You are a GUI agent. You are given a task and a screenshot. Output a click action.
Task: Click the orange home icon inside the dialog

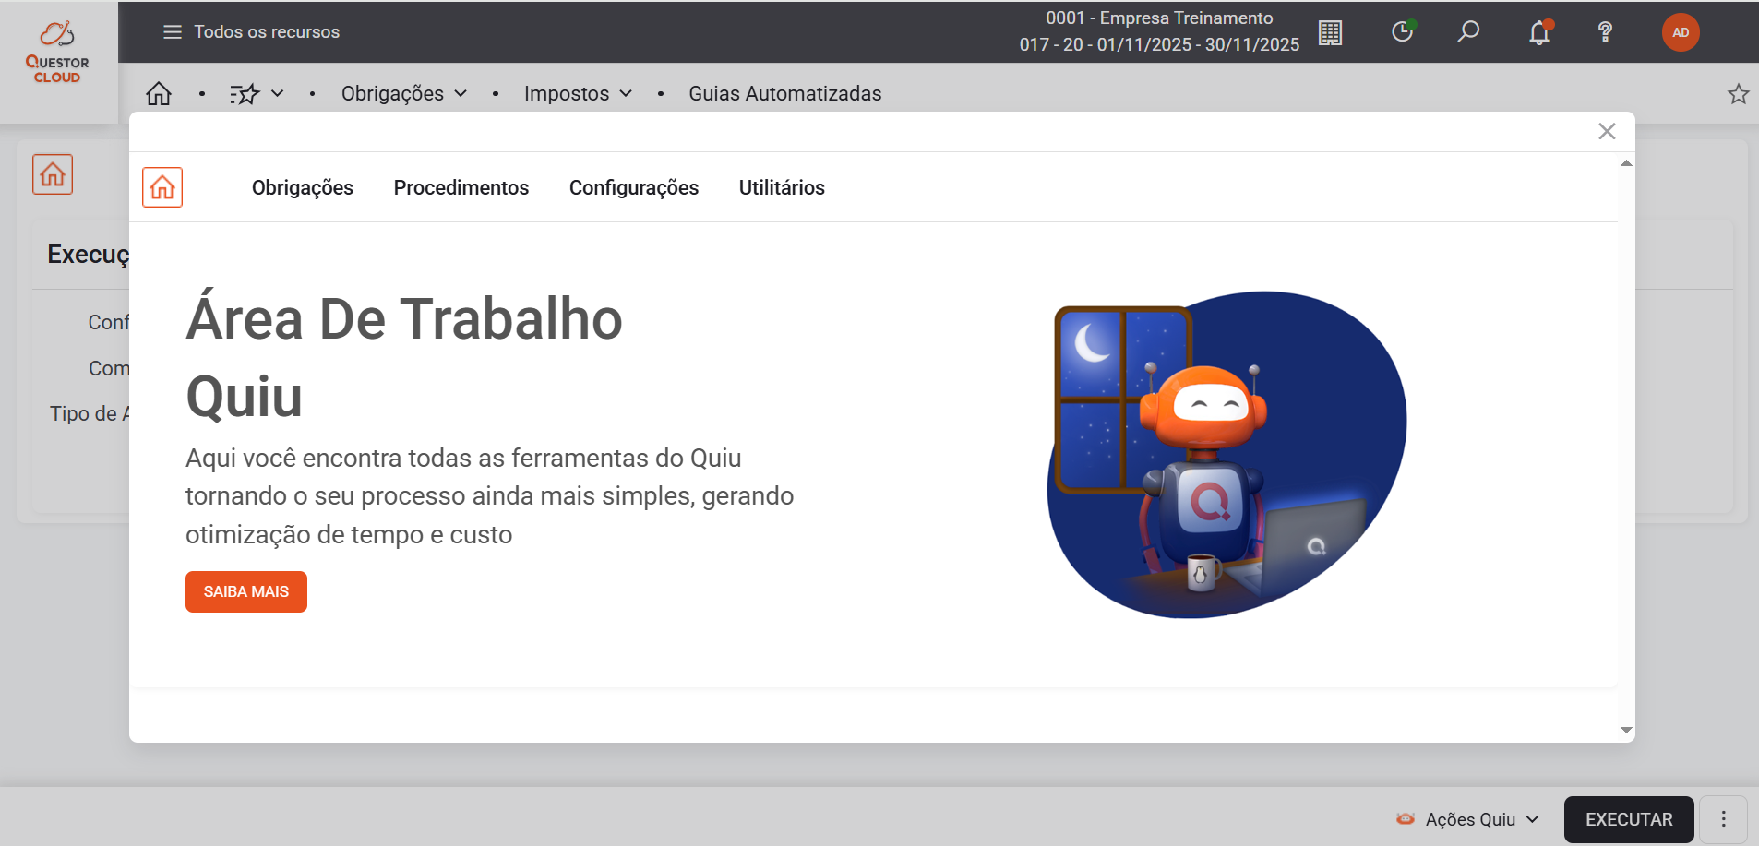(162, 187)
